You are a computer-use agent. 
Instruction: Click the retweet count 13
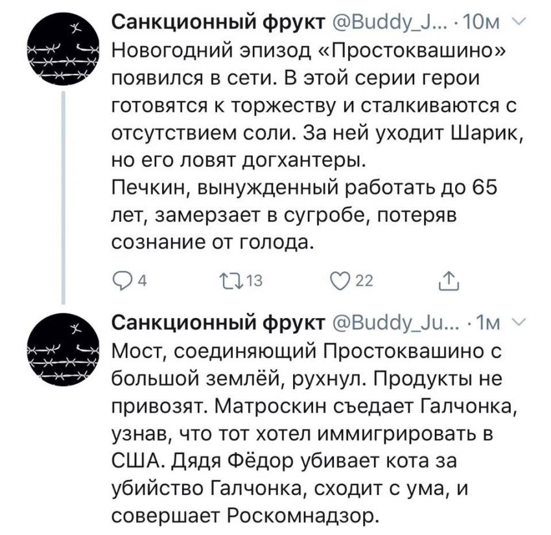pos(254,281)
